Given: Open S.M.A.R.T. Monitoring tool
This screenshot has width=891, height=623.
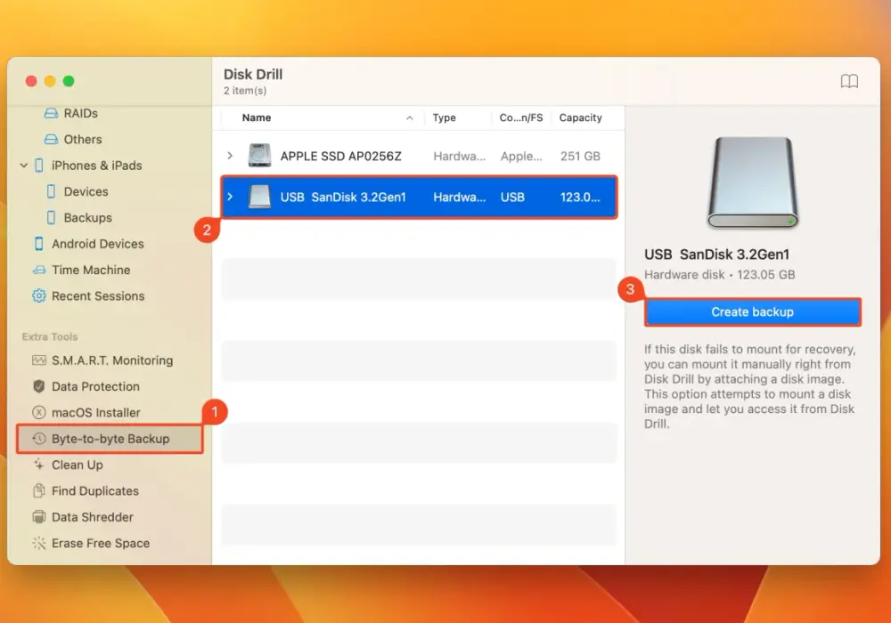Looking at the screenshot, I should (112, 360).
